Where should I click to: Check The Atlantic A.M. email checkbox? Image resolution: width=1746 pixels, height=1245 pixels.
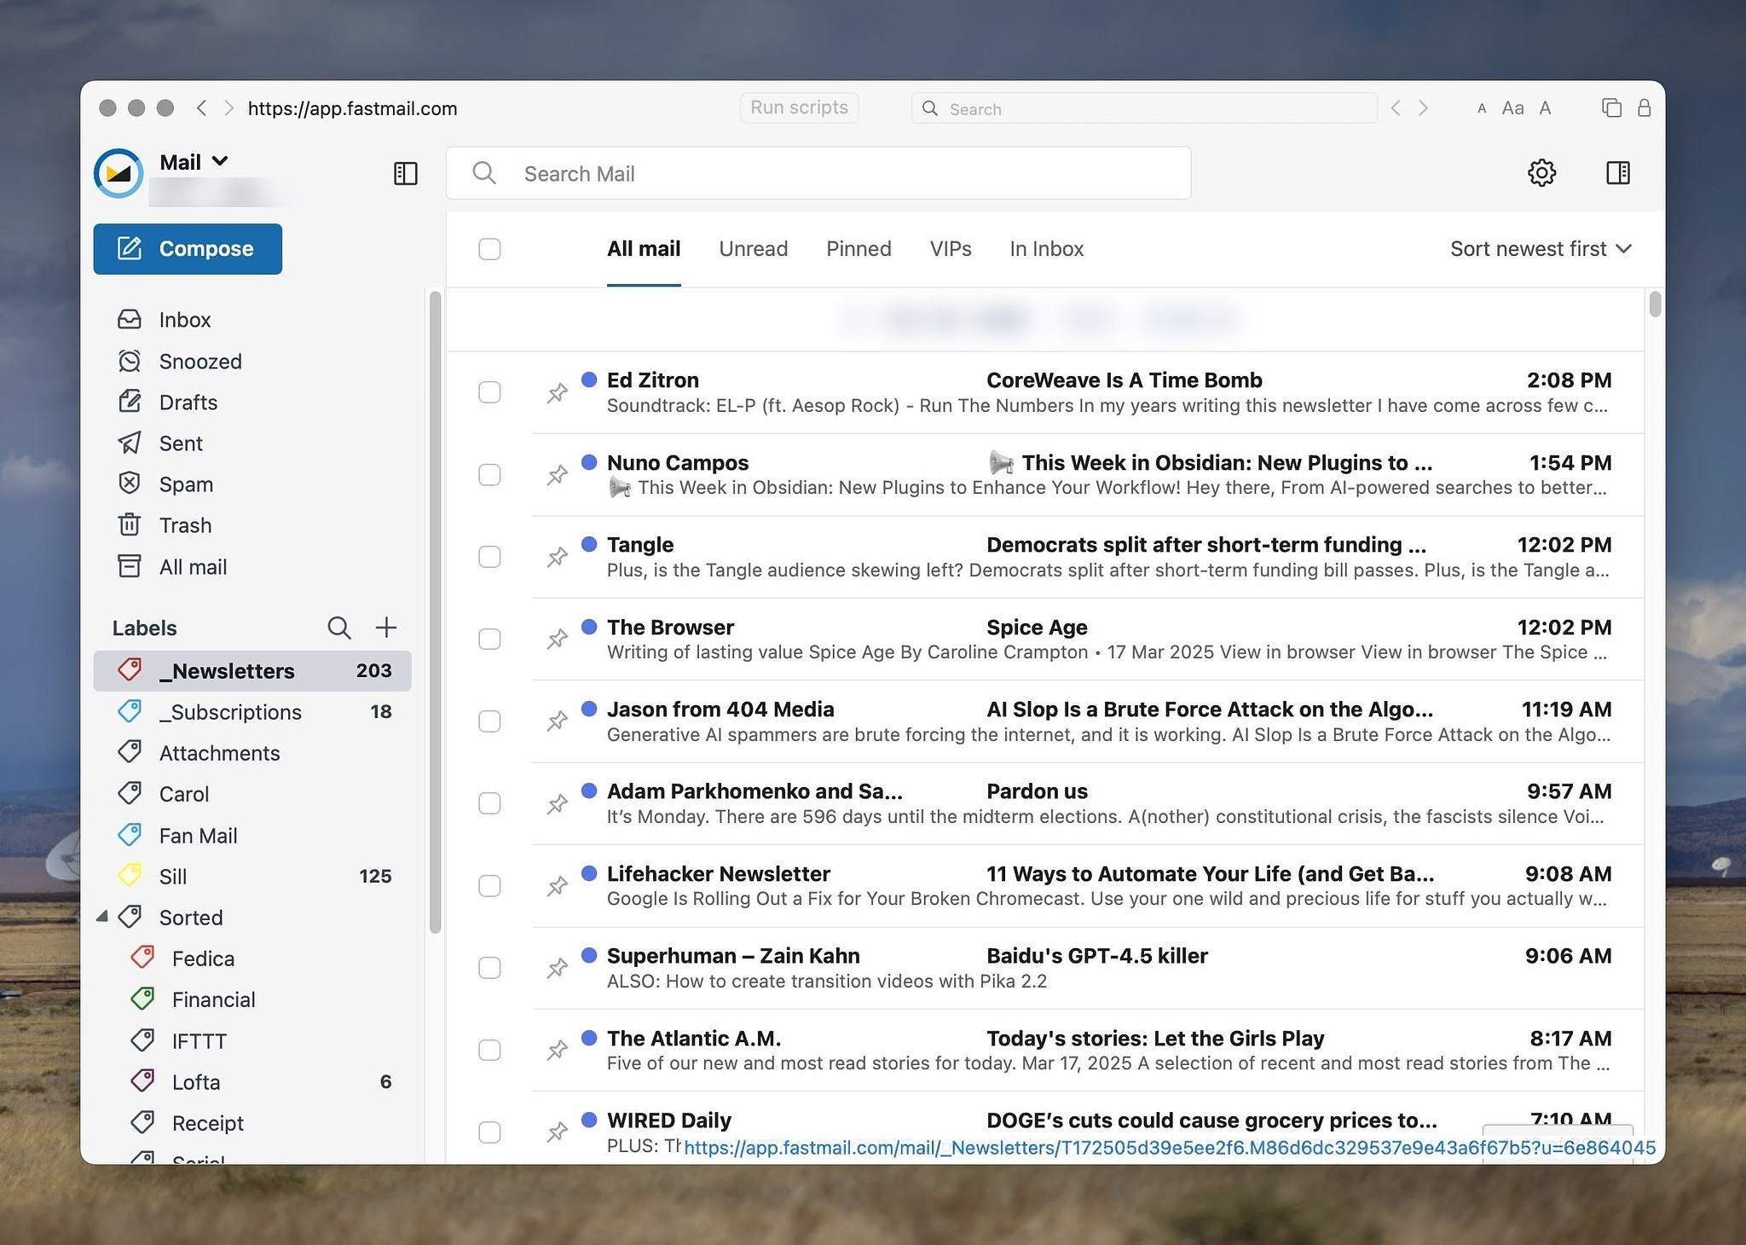[489, 1050]
